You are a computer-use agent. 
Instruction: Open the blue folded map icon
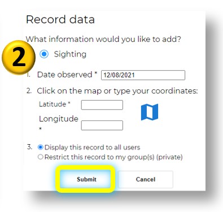150,112
